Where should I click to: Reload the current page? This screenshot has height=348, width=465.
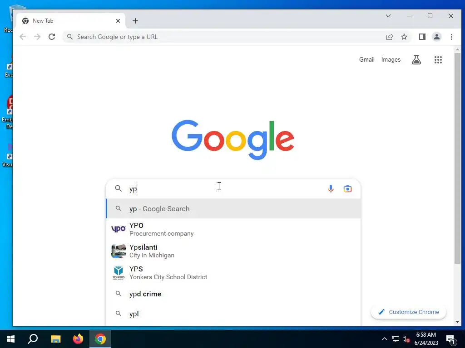[52, 37]
